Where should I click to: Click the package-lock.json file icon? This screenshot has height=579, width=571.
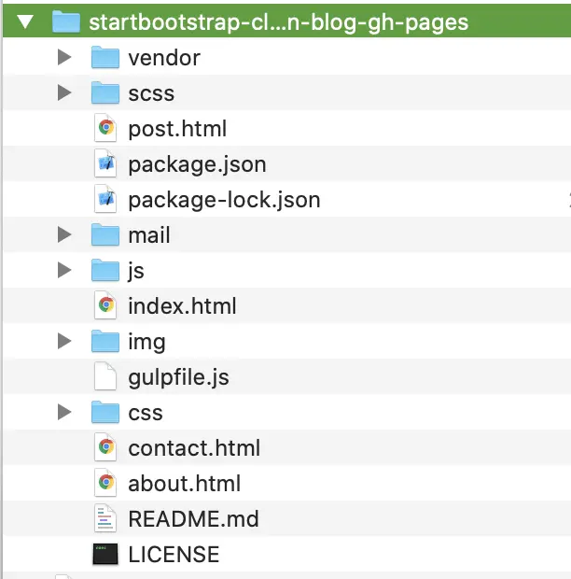(105, 199)
